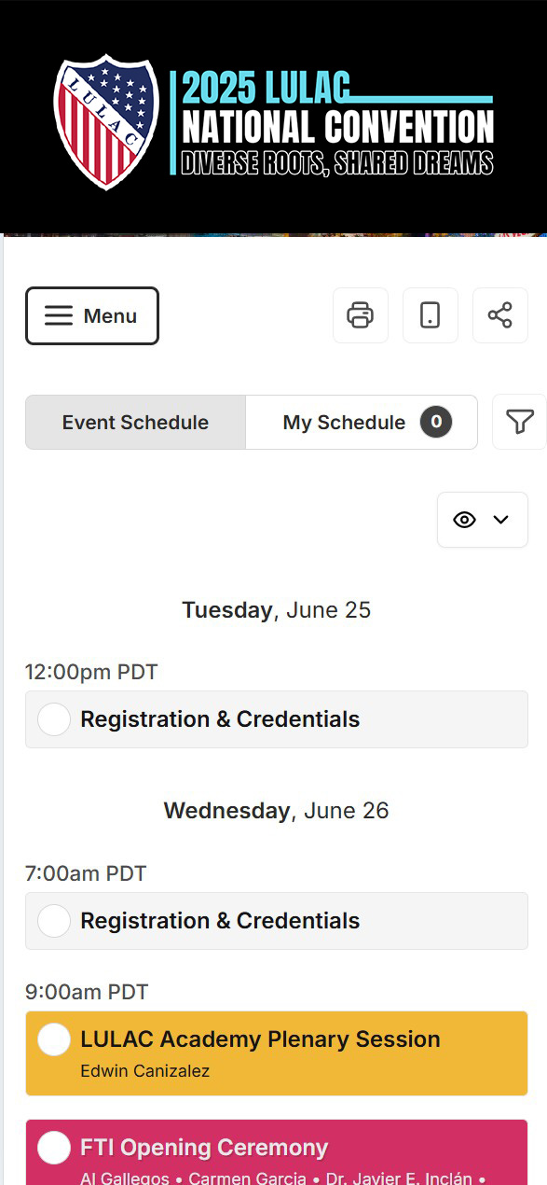Check the FTI Opening Ceremony circle
Image resolution: width=547 pixels, height=1185 pixels.
54,1148
